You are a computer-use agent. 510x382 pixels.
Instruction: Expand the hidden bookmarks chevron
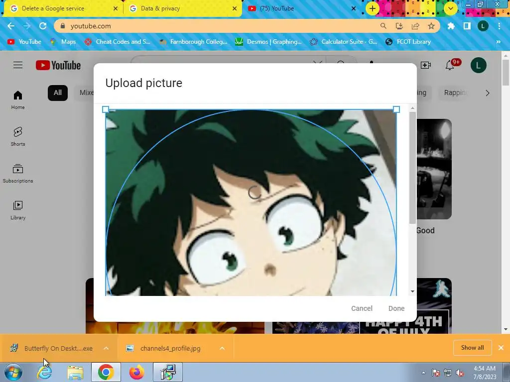498,42
